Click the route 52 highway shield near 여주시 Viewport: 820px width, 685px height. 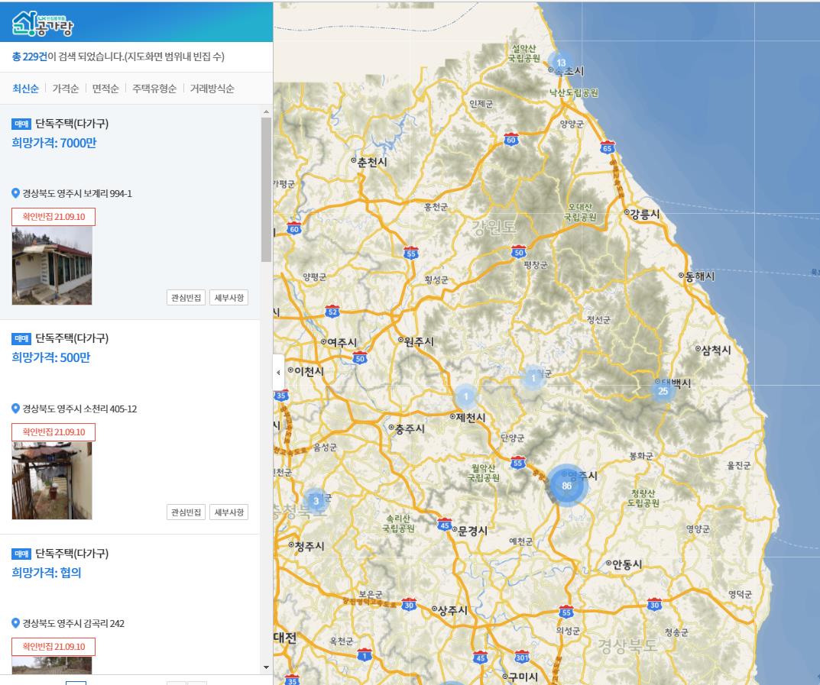[x=332, y=312]
